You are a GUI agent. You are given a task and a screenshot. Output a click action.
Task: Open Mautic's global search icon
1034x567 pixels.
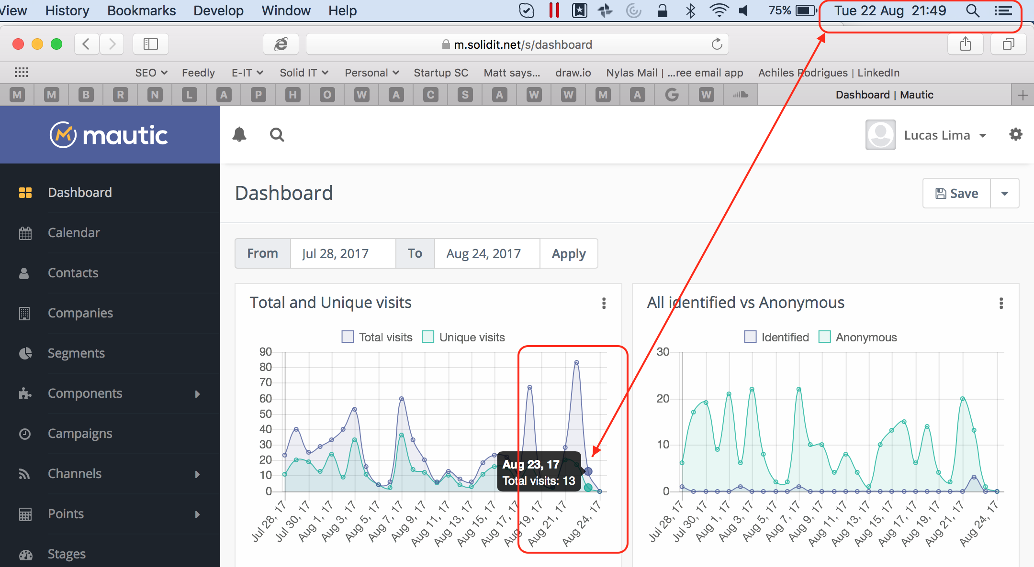[x=277, y=134]
